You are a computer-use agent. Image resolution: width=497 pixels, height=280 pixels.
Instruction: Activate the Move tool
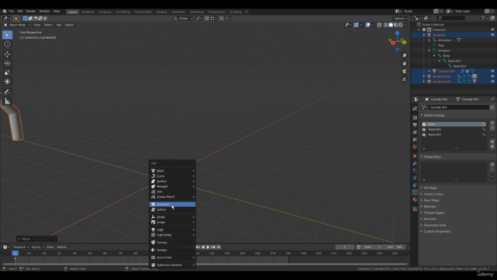tap(7, 54)
